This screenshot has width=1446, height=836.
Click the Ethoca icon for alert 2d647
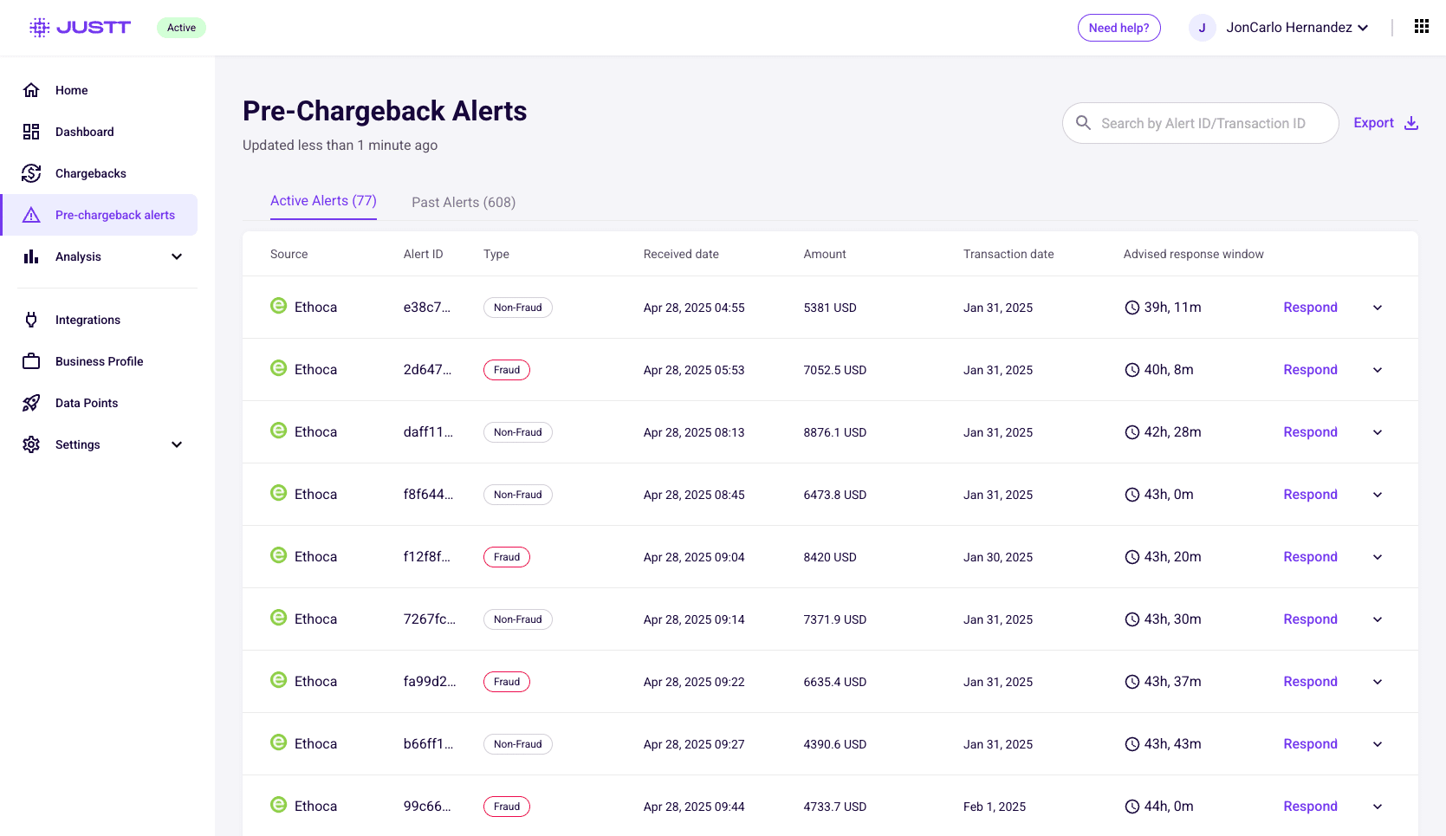tap(278, 368)
